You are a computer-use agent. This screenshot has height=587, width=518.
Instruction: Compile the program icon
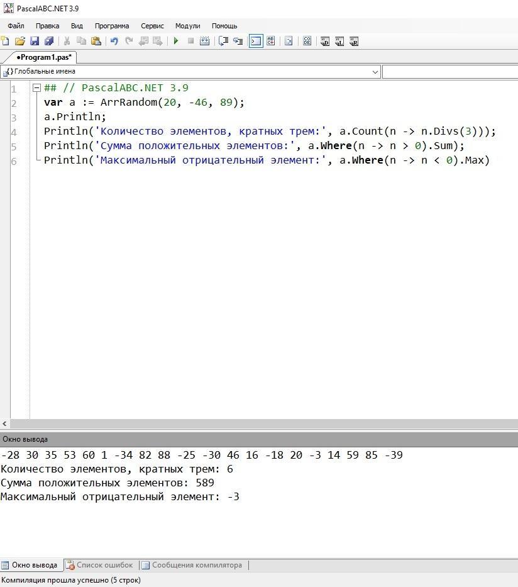point(204,41)
